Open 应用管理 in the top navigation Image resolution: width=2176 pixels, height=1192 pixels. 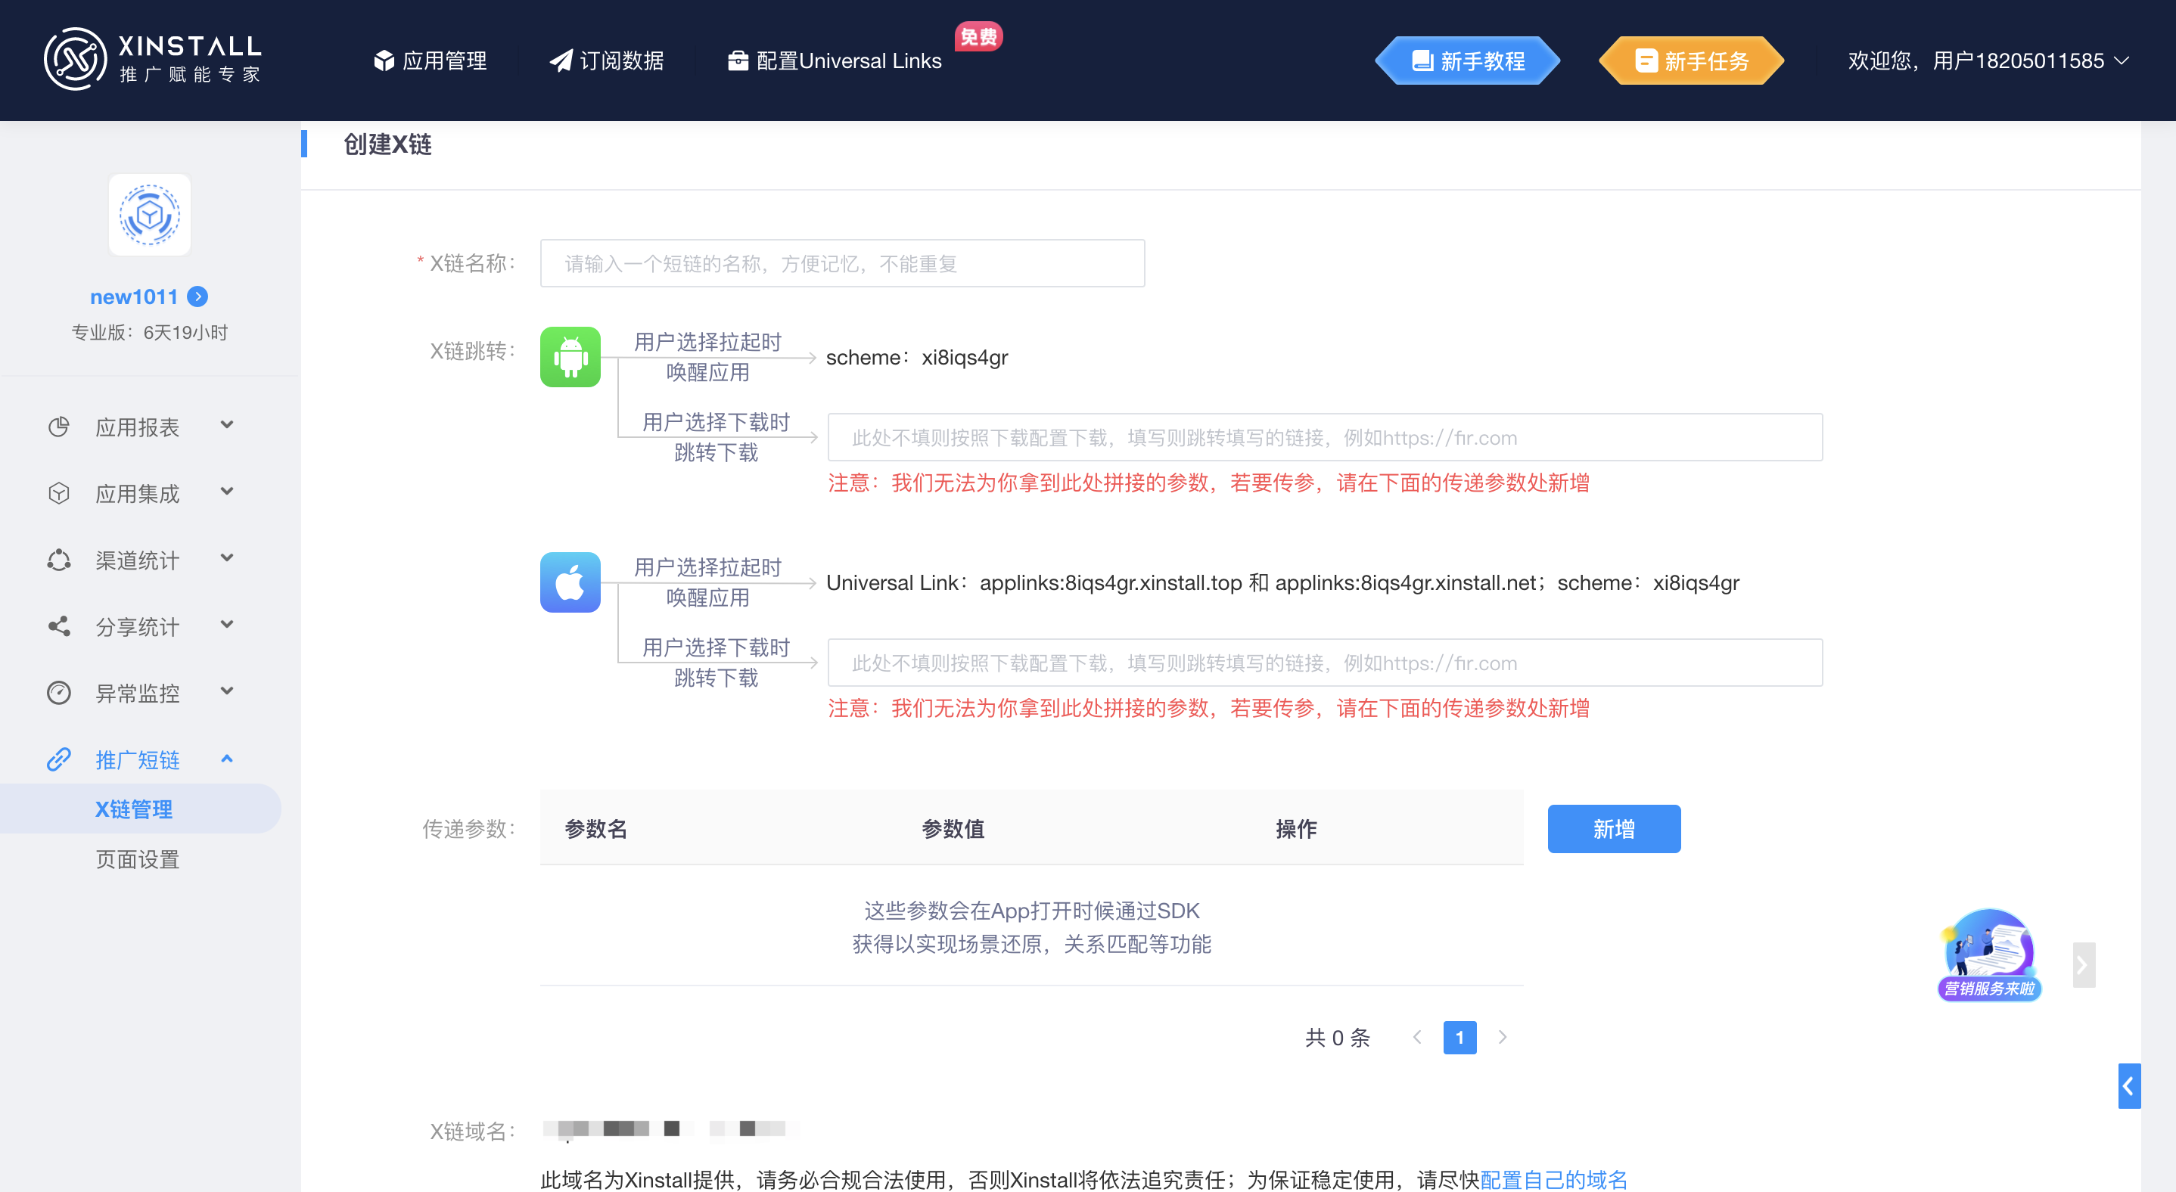[x=430, y=61]
